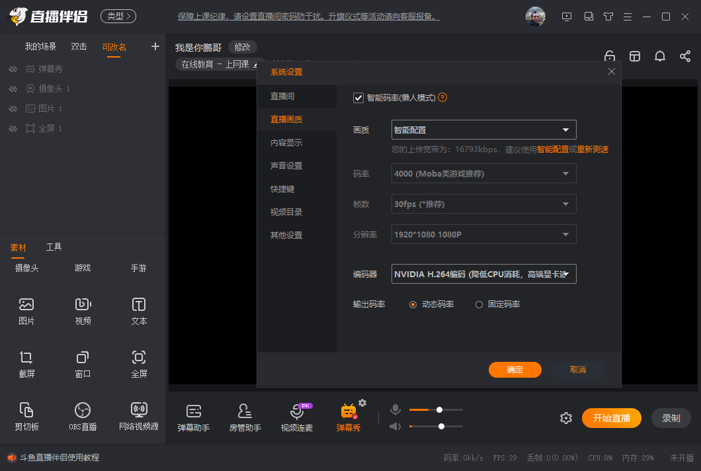The image size is (701, 471).
Task: Adjust the microphone volume slider
Action: point(439,410)
